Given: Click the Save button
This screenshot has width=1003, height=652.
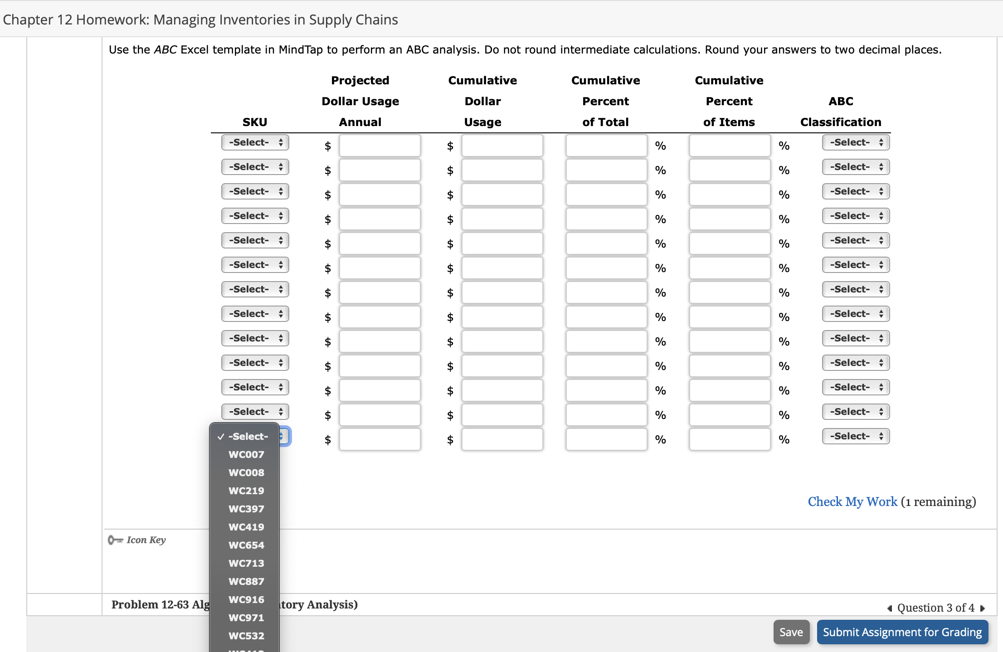Looking at the screenshot, I should click(x=791, y=632).
